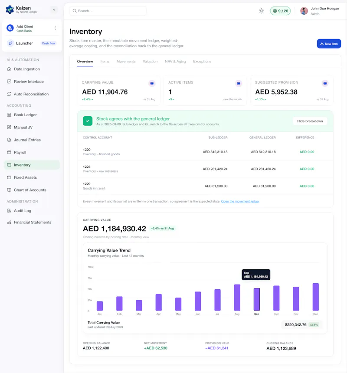
Task: Click the Aug bar in the chart
Action: click(x=237, y=298)
